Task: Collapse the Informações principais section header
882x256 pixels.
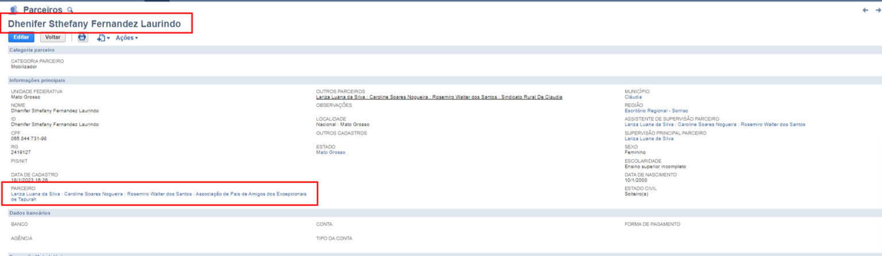Action: coord(37,80)
